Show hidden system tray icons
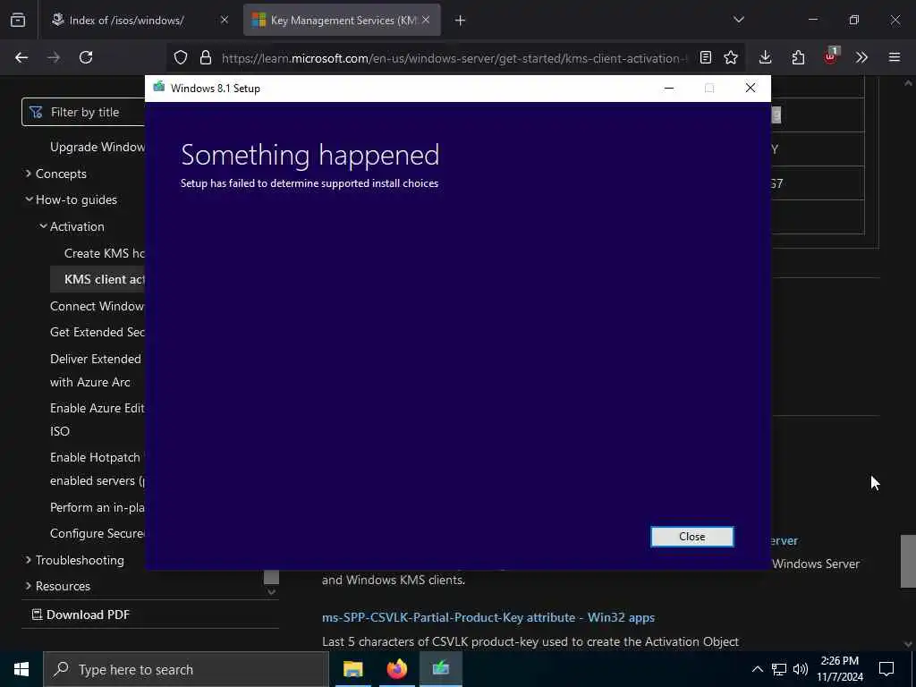This screenshot has height=687, width=916. [757, 669]
